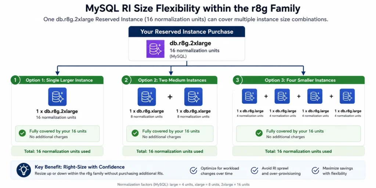This screenshot has width=376, height=188.
Task: Click the Your Reserved Instance Purchase header
Action: pos(187,32)
